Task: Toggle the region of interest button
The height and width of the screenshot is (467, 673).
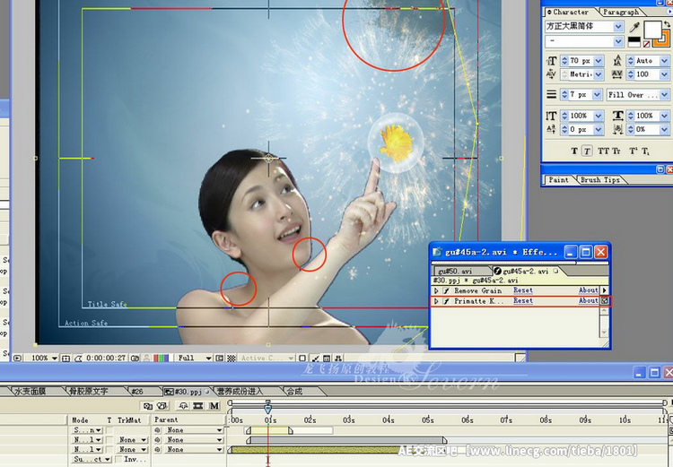Action: point(219,358)
